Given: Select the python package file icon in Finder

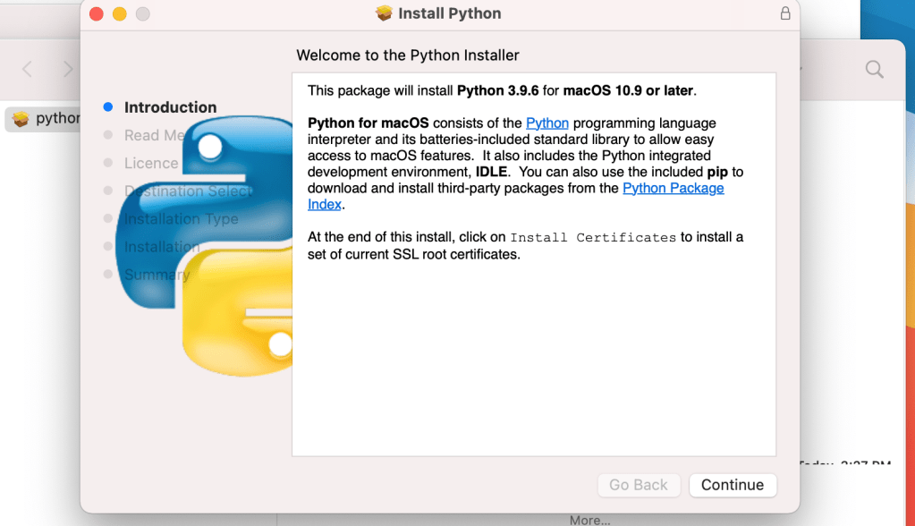Looking at the screenshot, I should point(21,118).
